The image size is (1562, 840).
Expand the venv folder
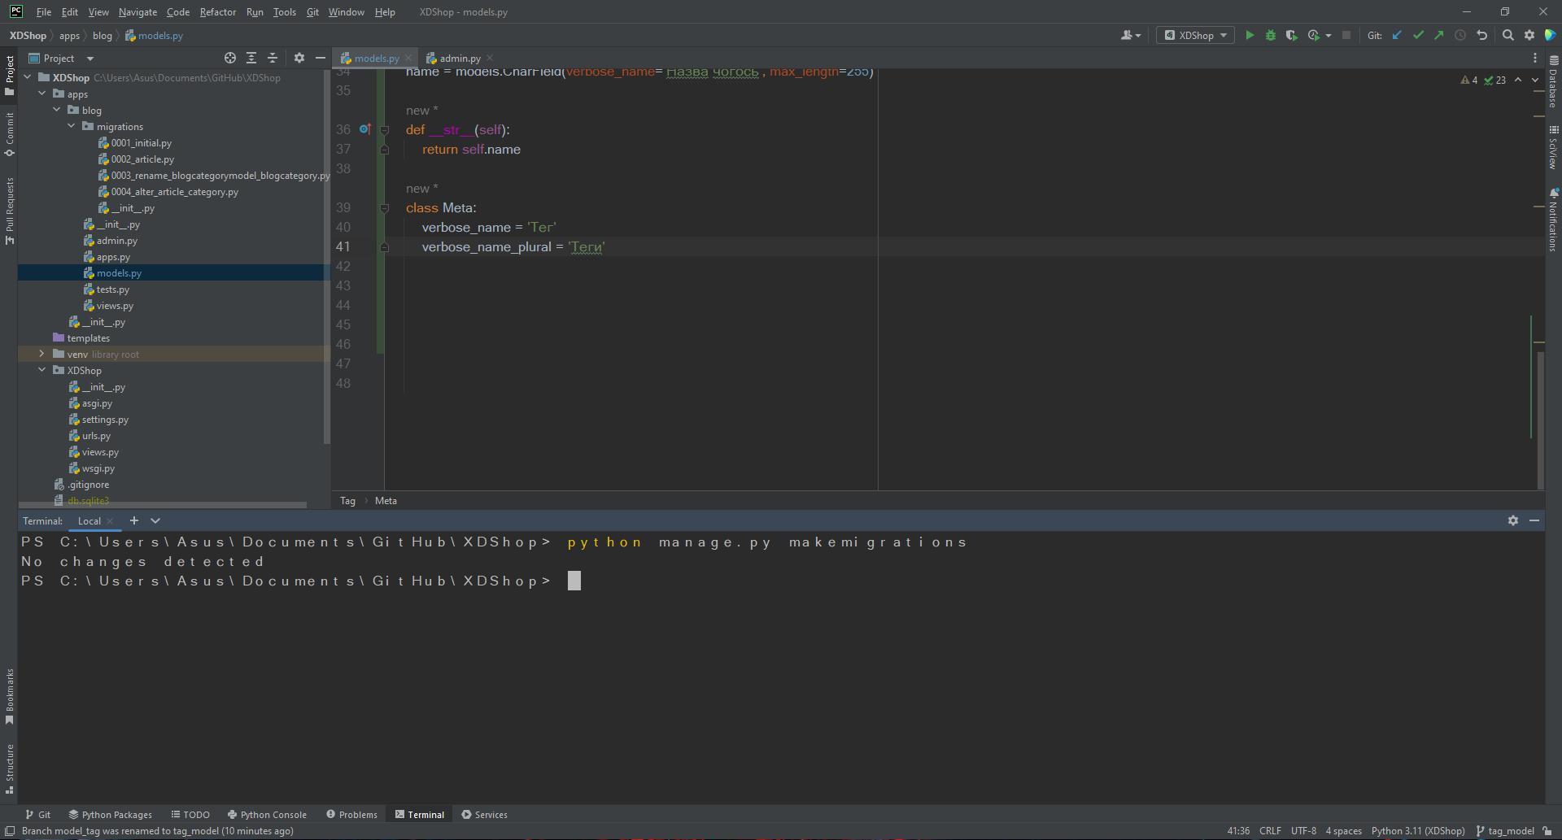pyautogui.click(x=42, y=355)
